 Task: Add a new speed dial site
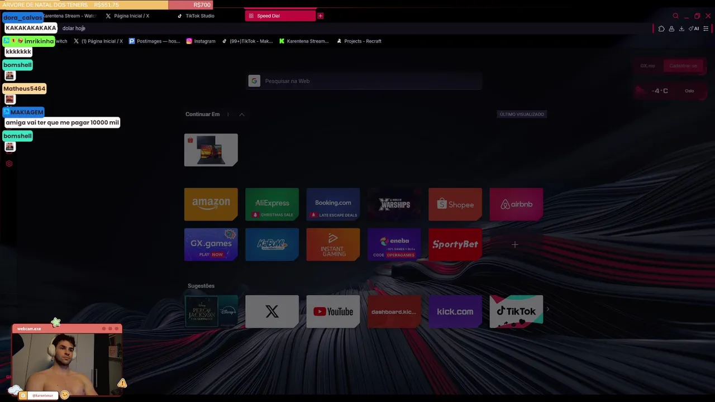(515, 245)
